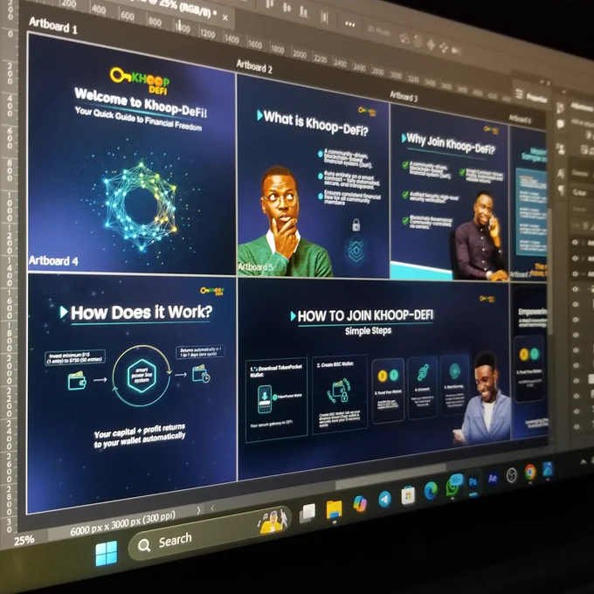Image resolution: width=594 pixels, height=594 pixels.
Task: Open the Photos app taskbar icon
Action: pos(548,469)
